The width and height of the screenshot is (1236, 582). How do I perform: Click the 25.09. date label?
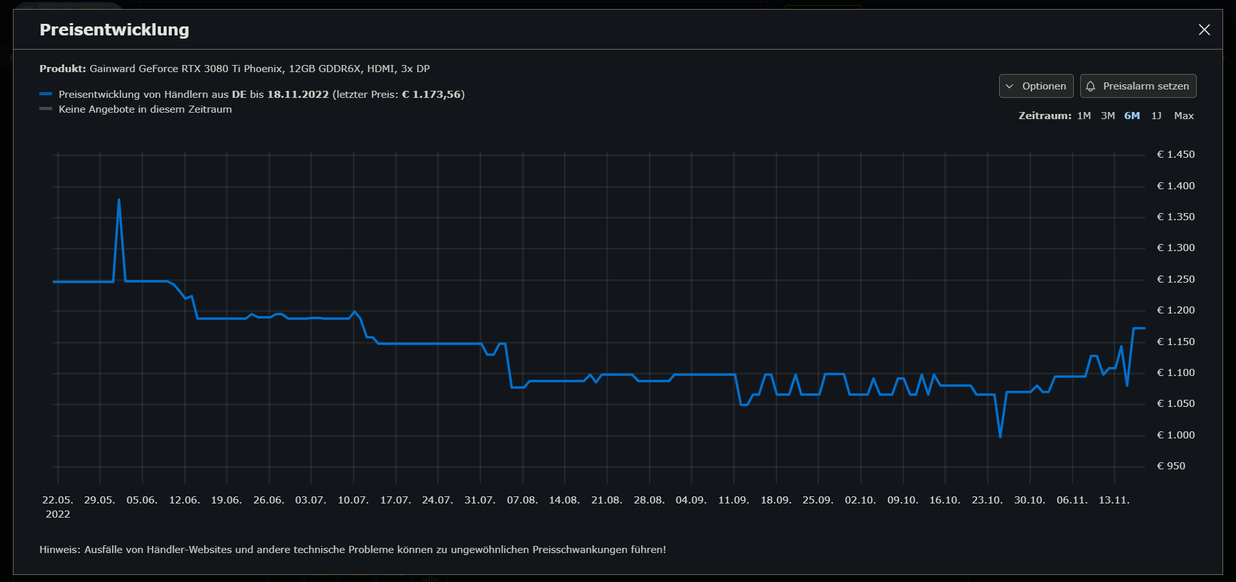coord(818,500)
